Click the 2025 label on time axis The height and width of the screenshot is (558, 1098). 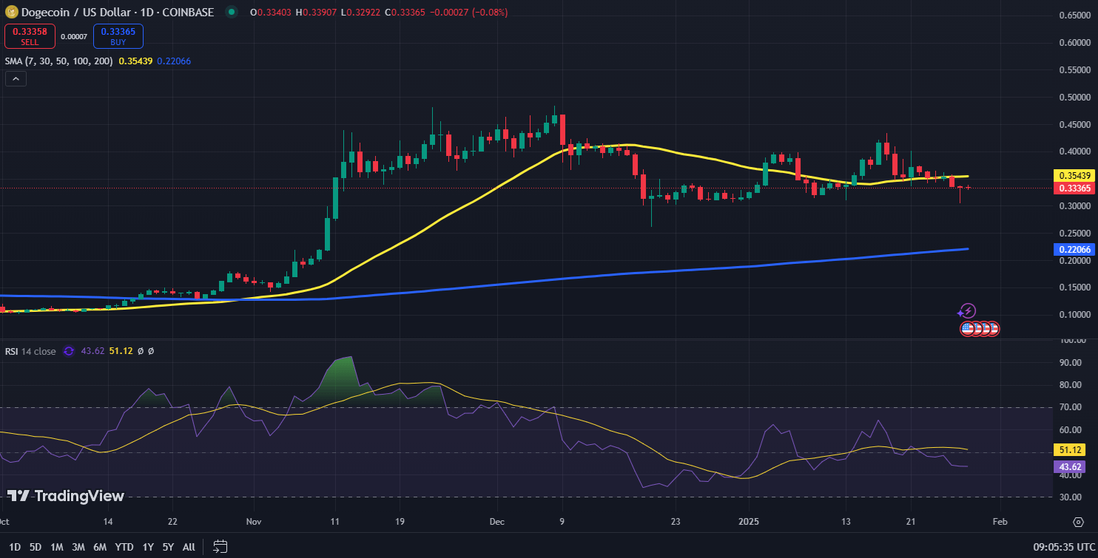750,522
